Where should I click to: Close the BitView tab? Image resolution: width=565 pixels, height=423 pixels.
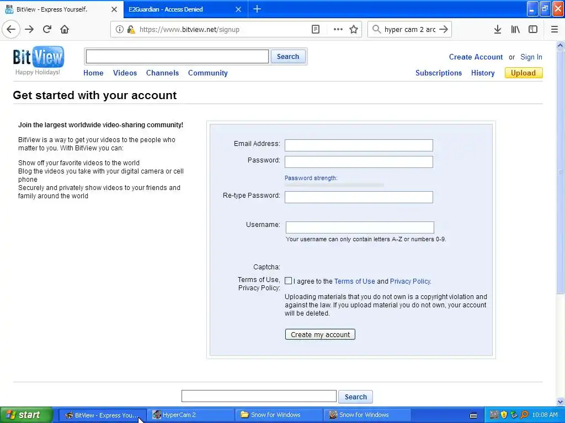click(x=114, y=9)
